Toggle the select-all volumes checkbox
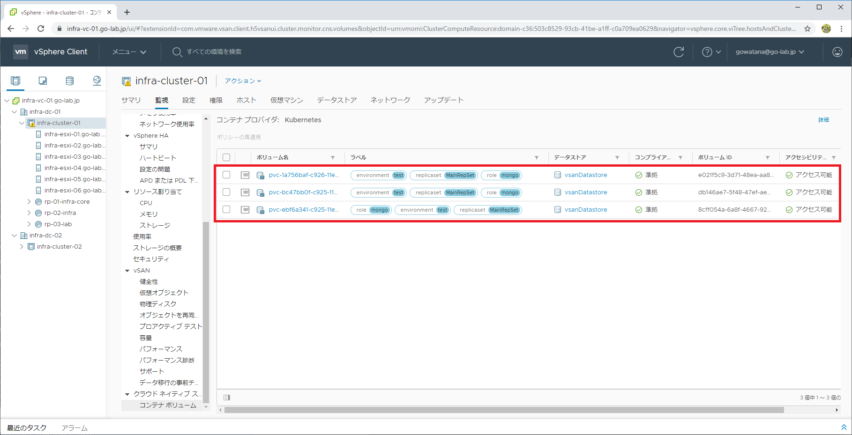The width and height of the screenshot is (852, 435). tap(226, 157)
